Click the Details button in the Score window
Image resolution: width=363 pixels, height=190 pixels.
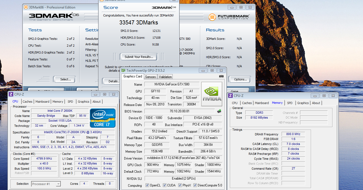[x=114, y=81]
